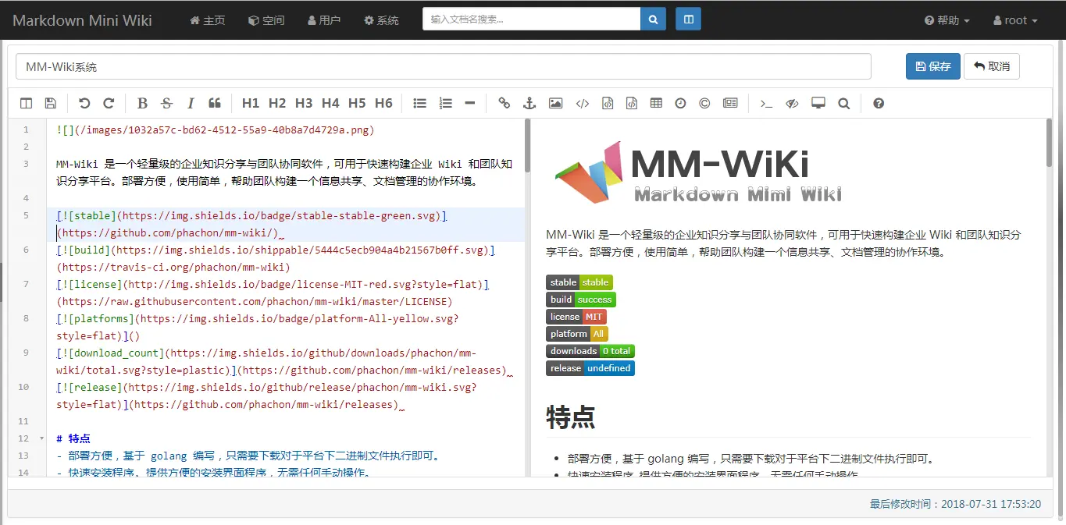This screenshot has height=525, width=1066.
Task: Open the 系统 menu in navbar
Action: (381, 20)
